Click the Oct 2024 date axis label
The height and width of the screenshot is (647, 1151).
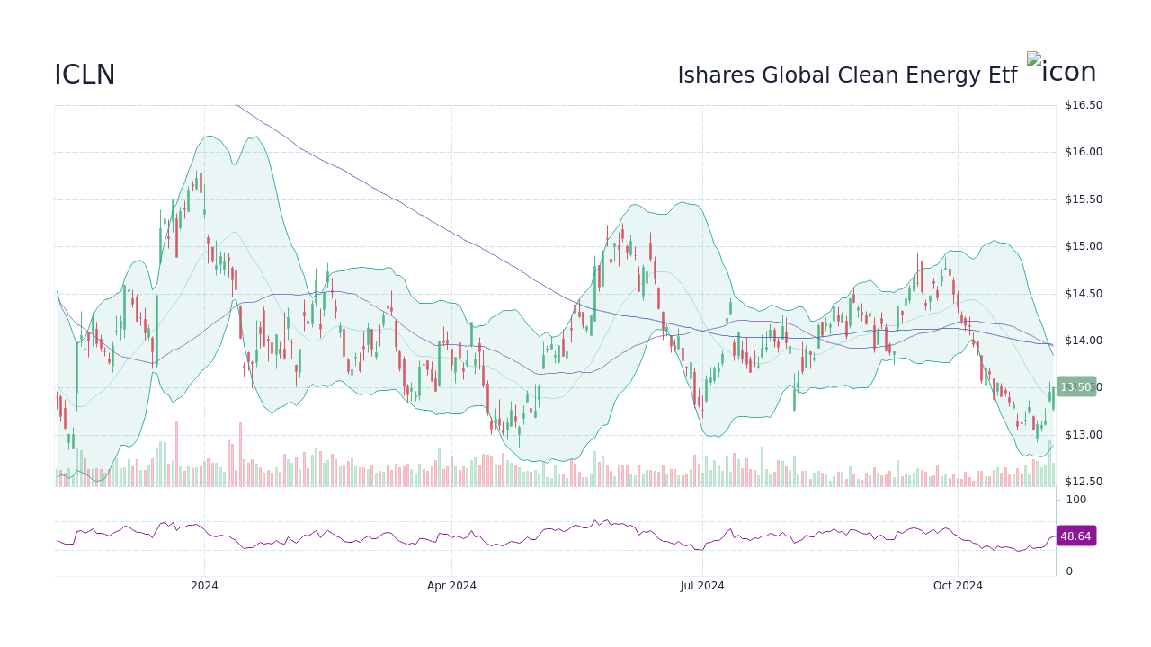click(958, 586)
